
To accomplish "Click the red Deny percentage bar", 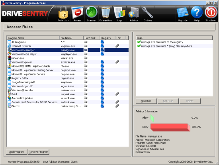I will pyautogui.click(x=170, y=127).
